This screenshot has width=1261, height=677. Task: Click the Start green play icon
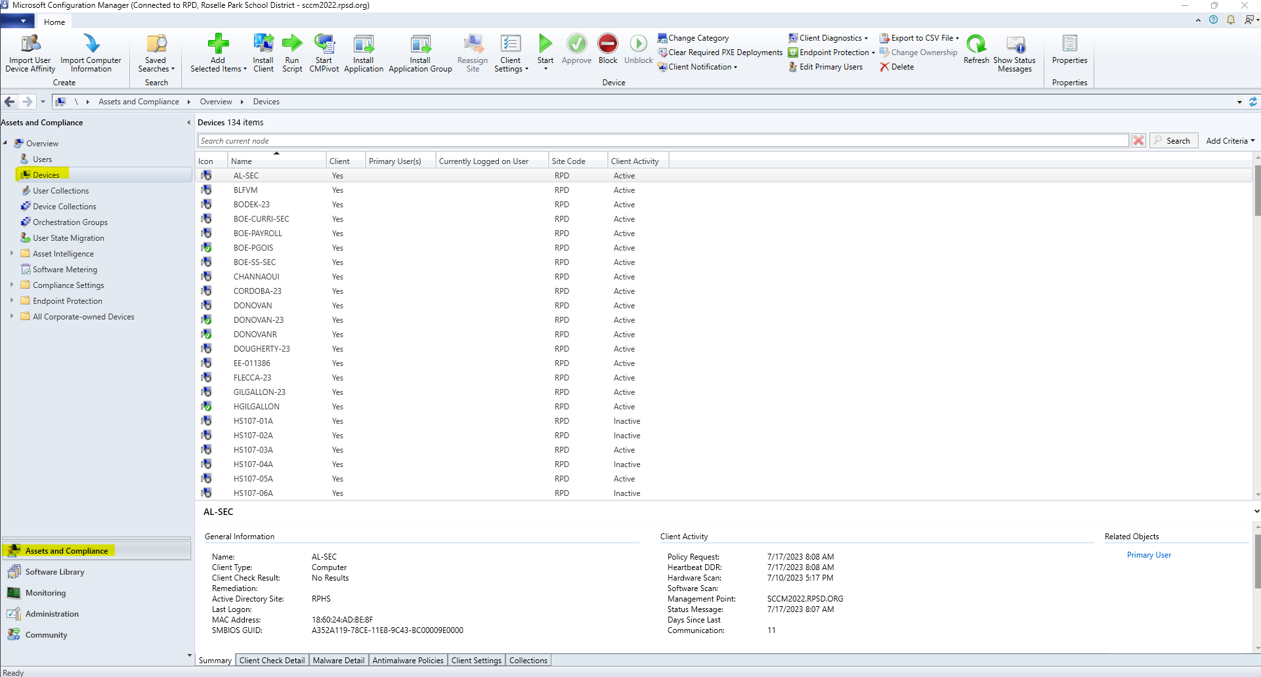(x=545, y=44)
